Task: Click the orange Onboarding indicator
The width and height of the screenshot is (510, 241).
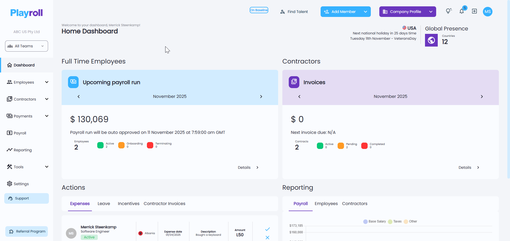Action: pos(121,145)
